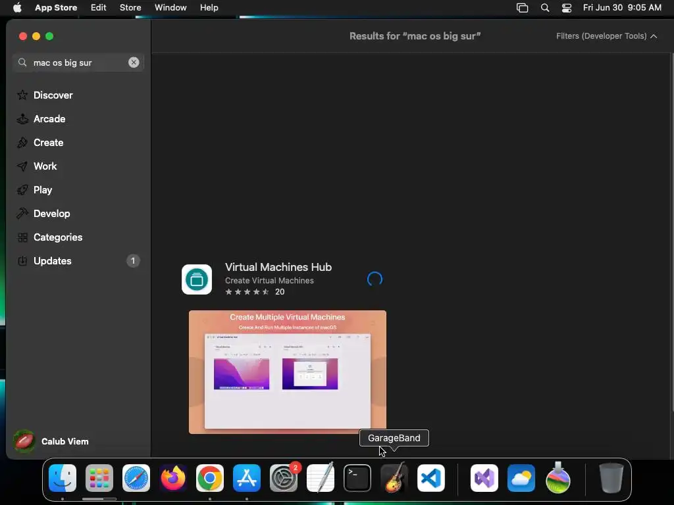Launch Google Chrome from the Dock

210,478
